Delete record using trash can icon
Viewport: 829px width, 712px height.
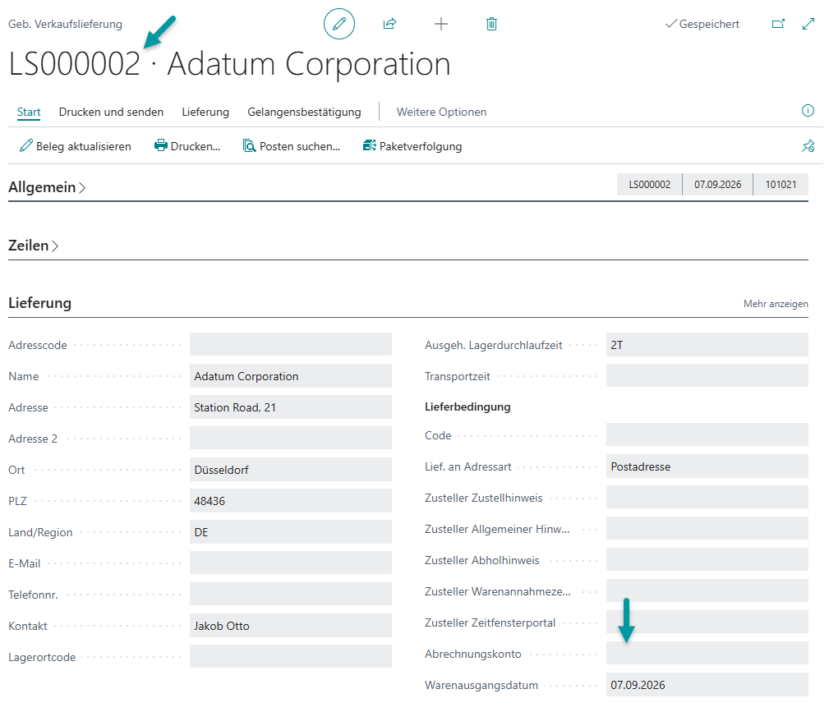point(491,24)
